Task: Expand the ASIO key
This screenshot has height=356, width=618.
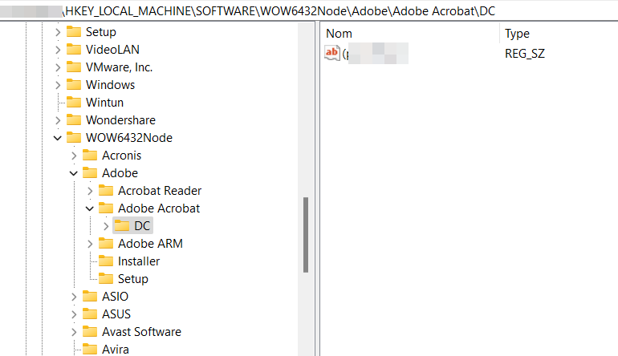Action: tap(74, 297)
